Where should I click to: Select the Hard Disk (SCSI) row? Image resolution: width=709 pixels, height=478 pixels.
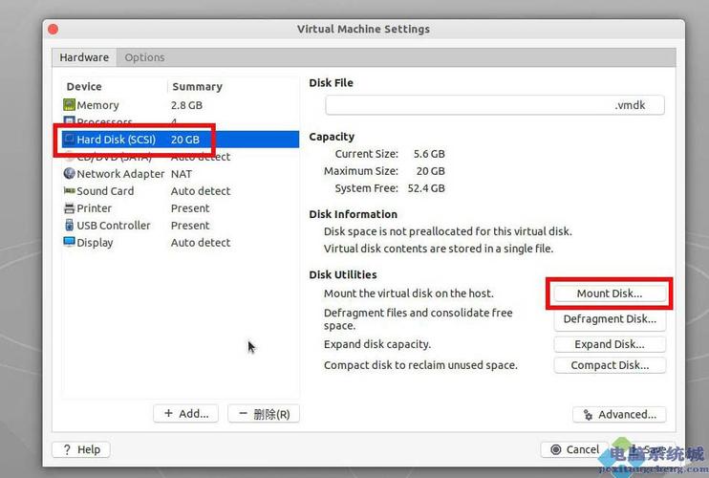point(181,140)
